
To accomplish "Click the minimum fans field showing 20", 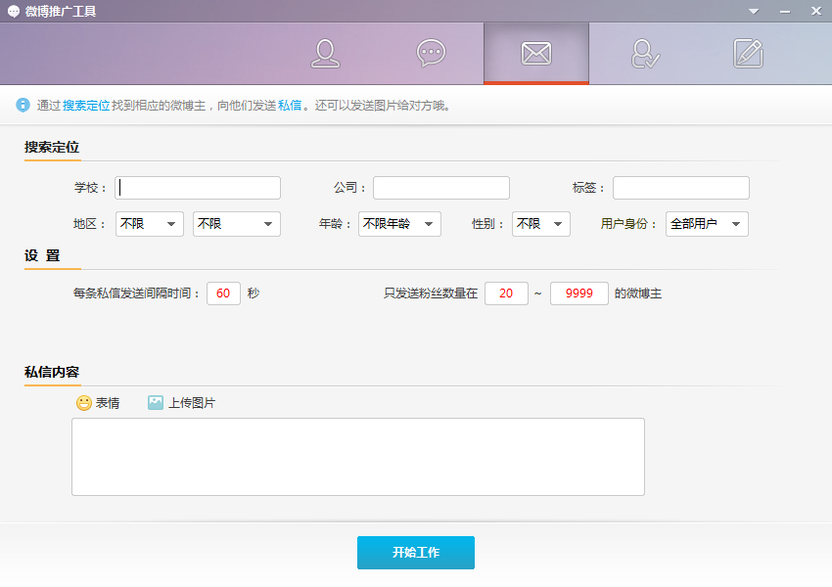I will pyautogui.click(x=506, y=293).
